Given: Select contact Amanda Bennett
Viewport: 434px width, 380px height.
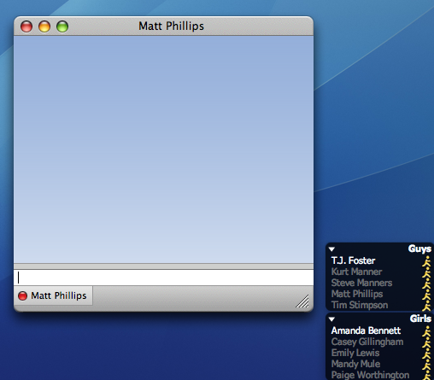Looking at the screenshot, I should [366, 330].
